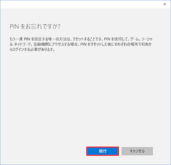Click the "PIN をお忘れですか?" heading
This screenshot has height=165, width=171.
tap(35, 26)
